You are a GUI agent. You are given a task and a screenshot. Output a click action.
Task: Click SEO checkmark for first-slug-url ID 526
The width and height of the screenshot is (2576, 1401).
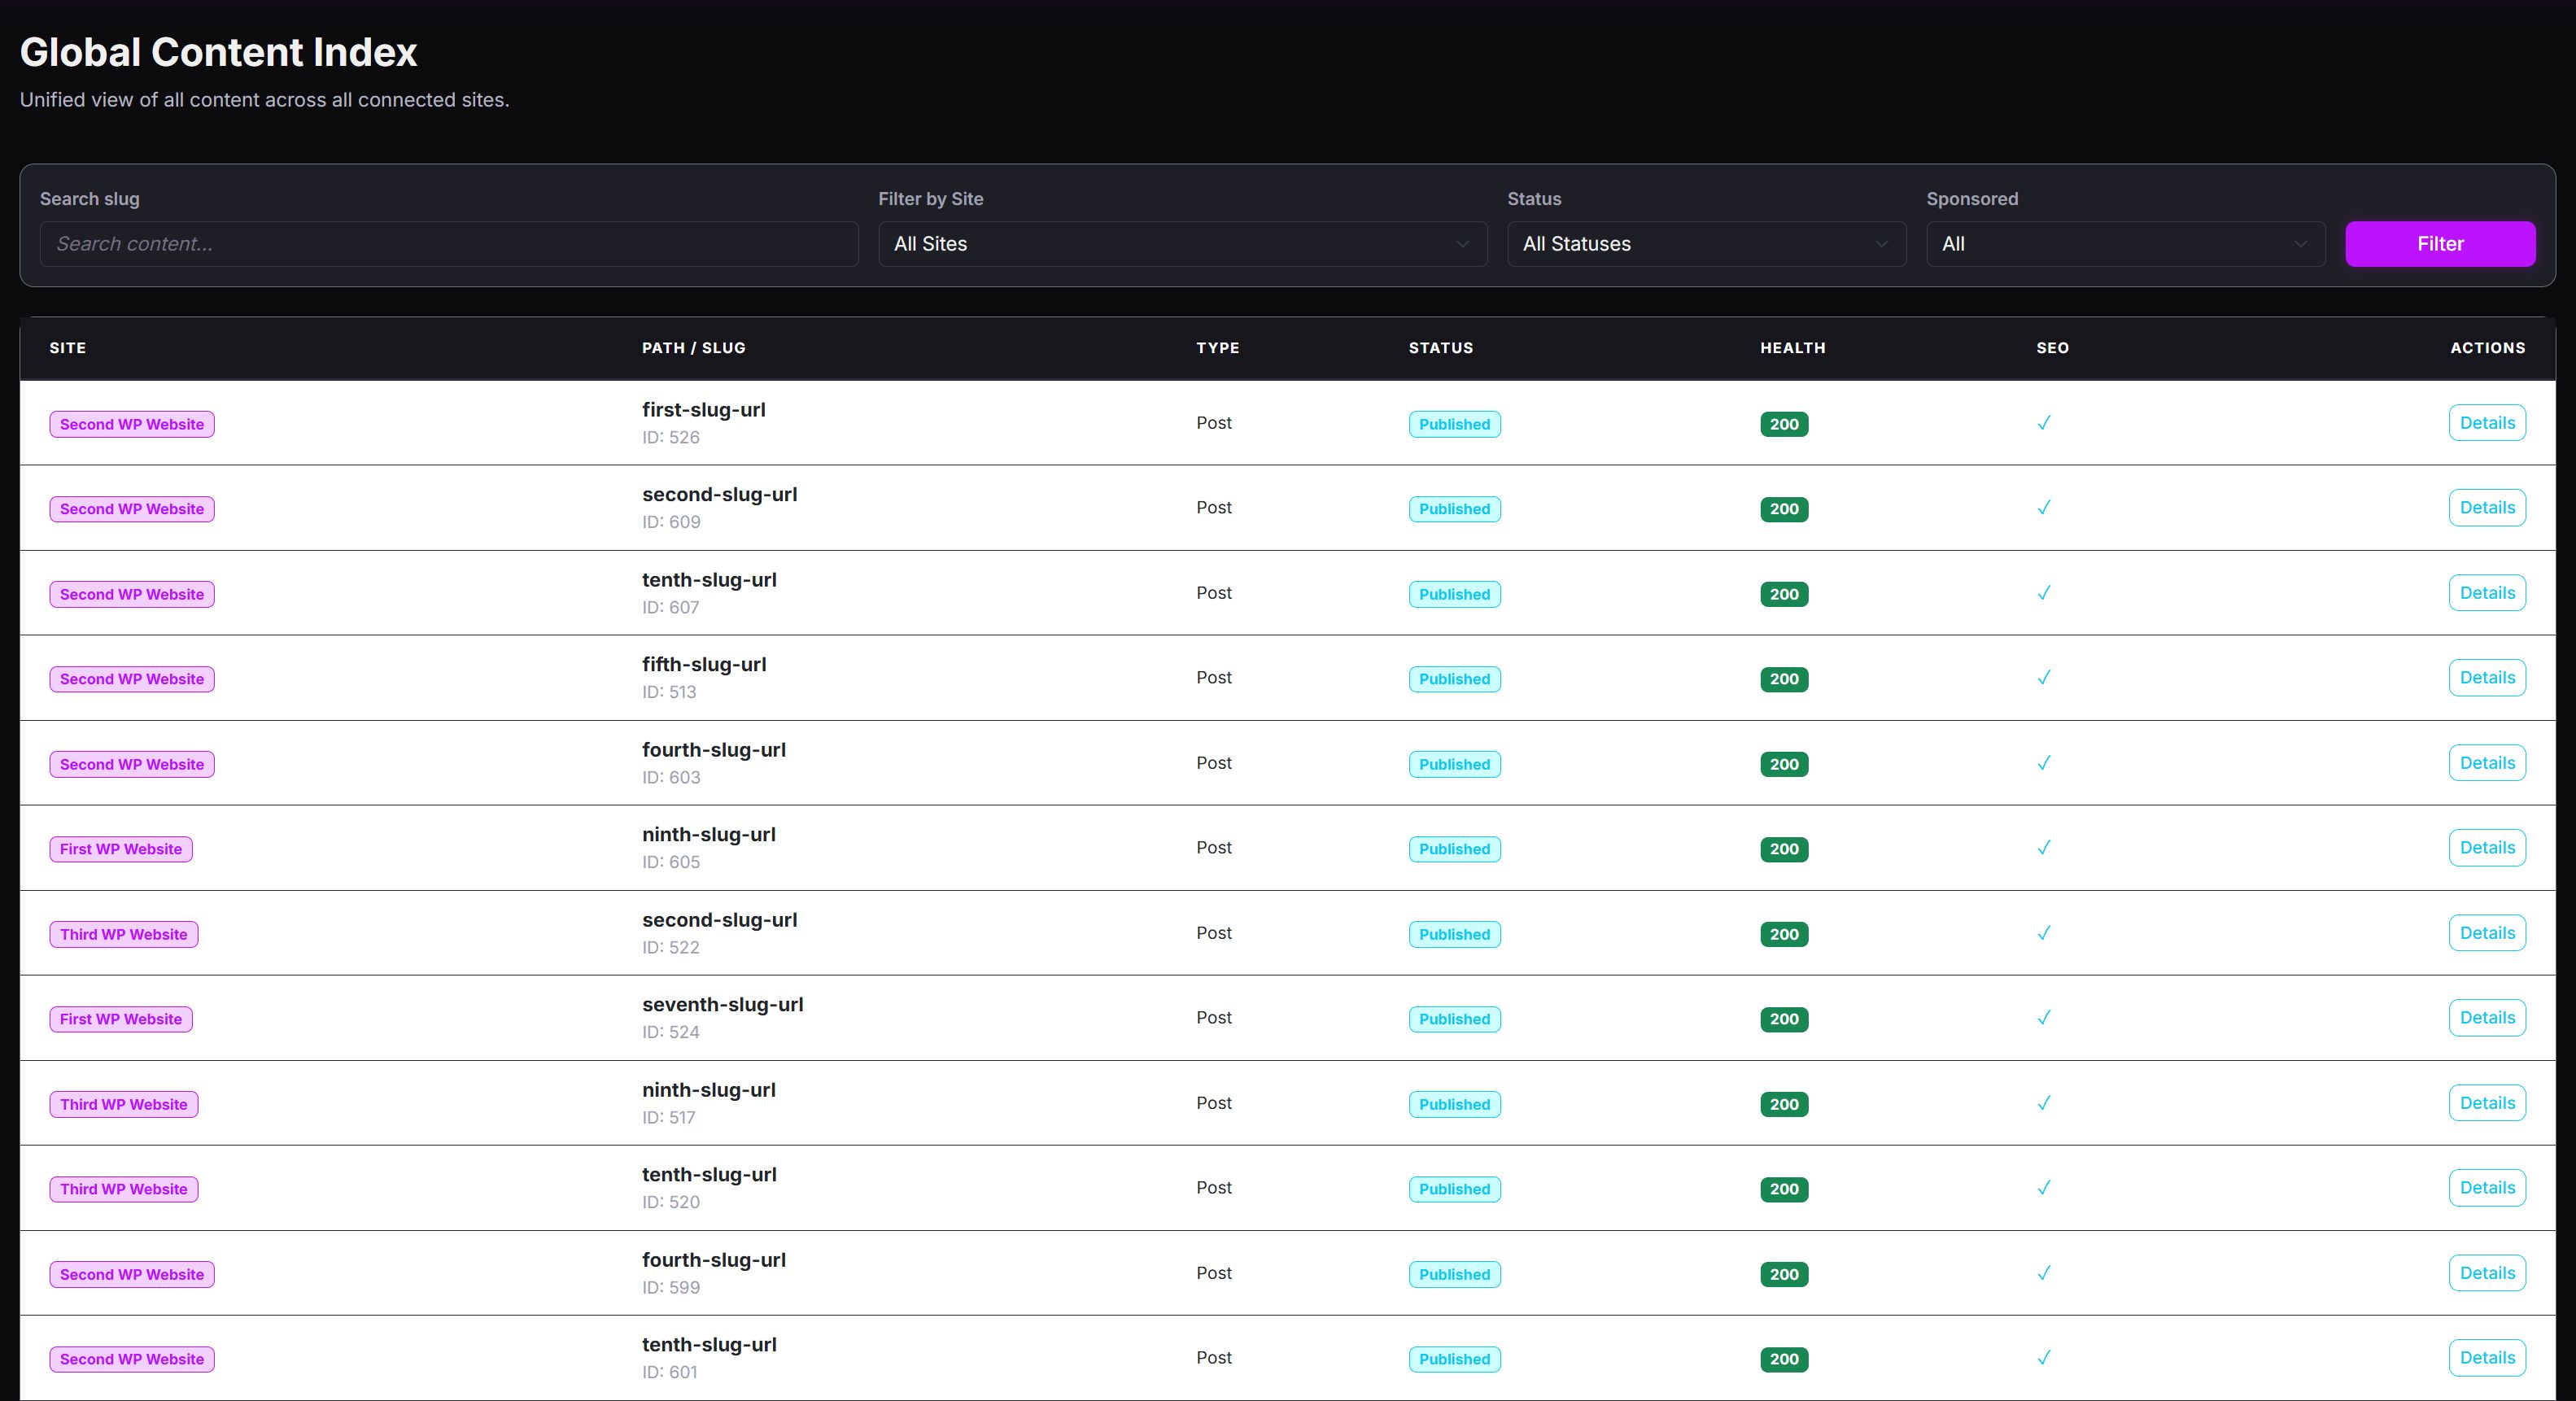pos(2043,423)
